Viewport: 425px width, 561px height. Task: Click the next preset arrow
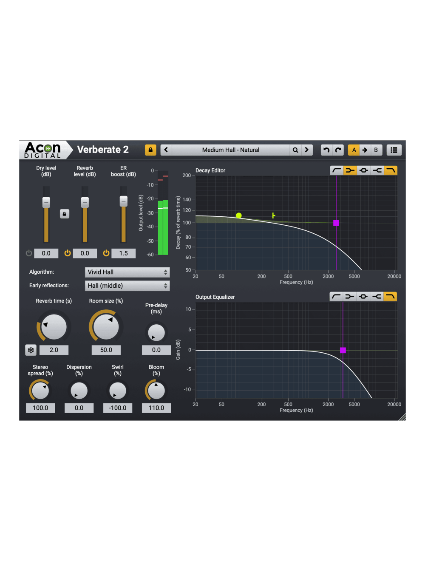click(307, 150)
